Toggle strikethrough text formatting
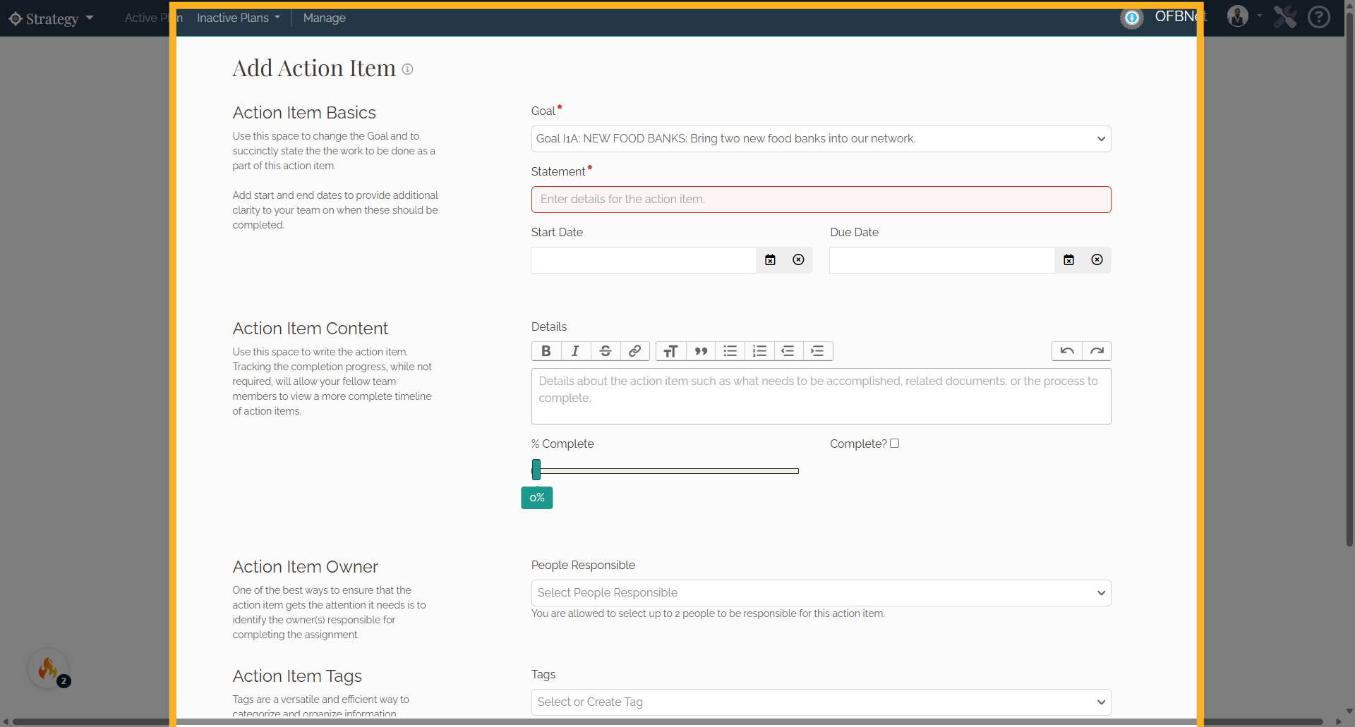This screenshot has width=1355, height=727. [x=606, y=351]
